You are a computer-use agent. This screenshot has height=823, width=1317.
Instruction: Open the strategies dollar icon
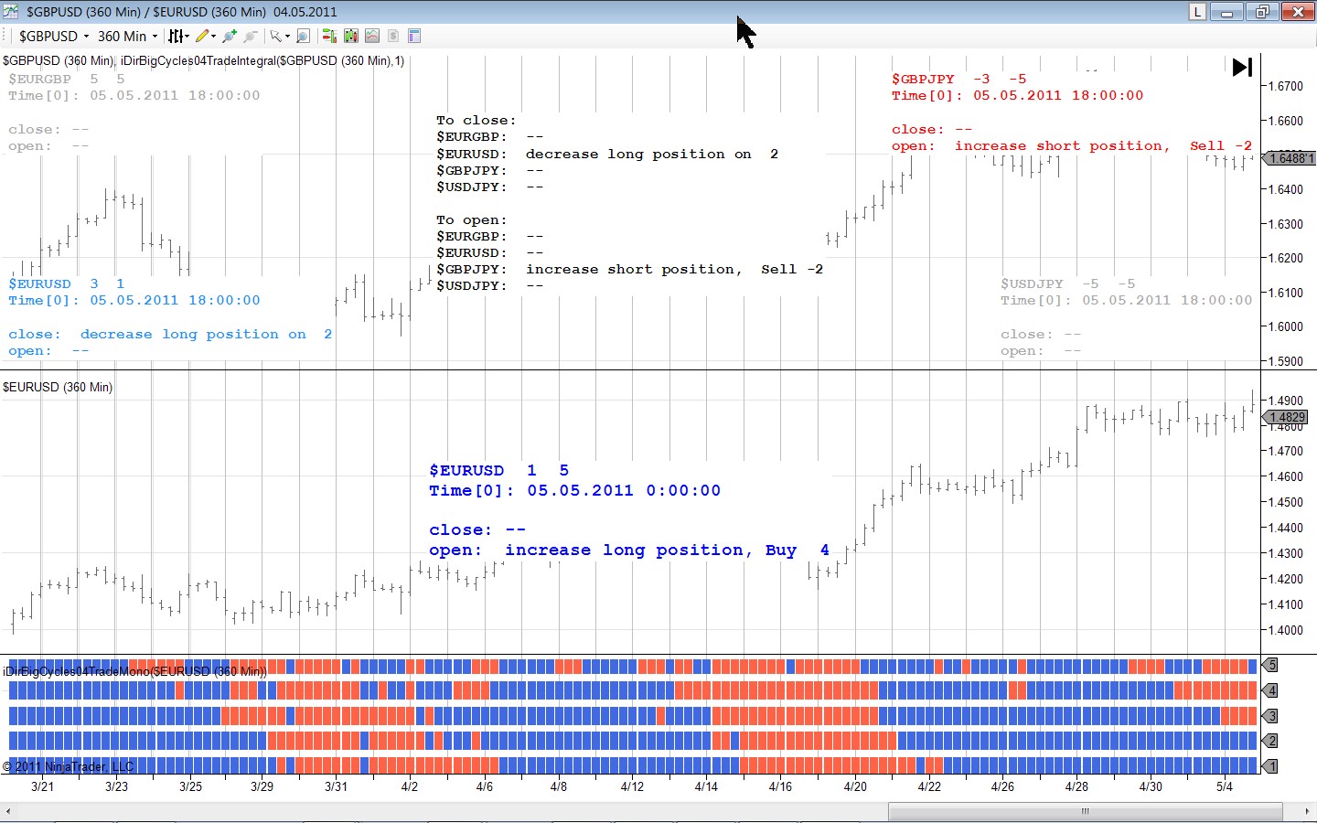(393, 37)
